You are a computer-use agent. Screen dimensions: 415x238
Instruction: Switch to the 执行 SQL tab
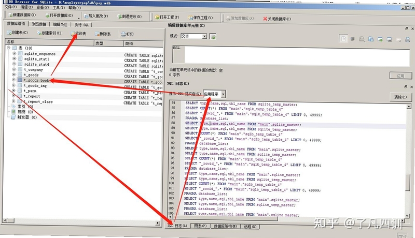click(x=81, y=24)
